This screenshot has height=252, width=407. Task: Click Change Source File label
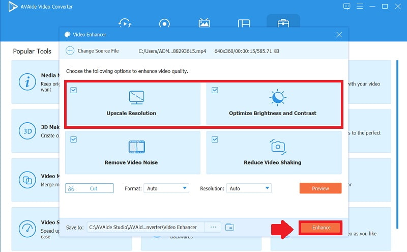98,51
